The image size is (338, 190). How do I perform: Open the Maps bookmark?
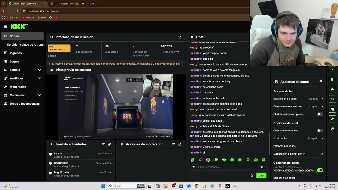click(42, 18)
